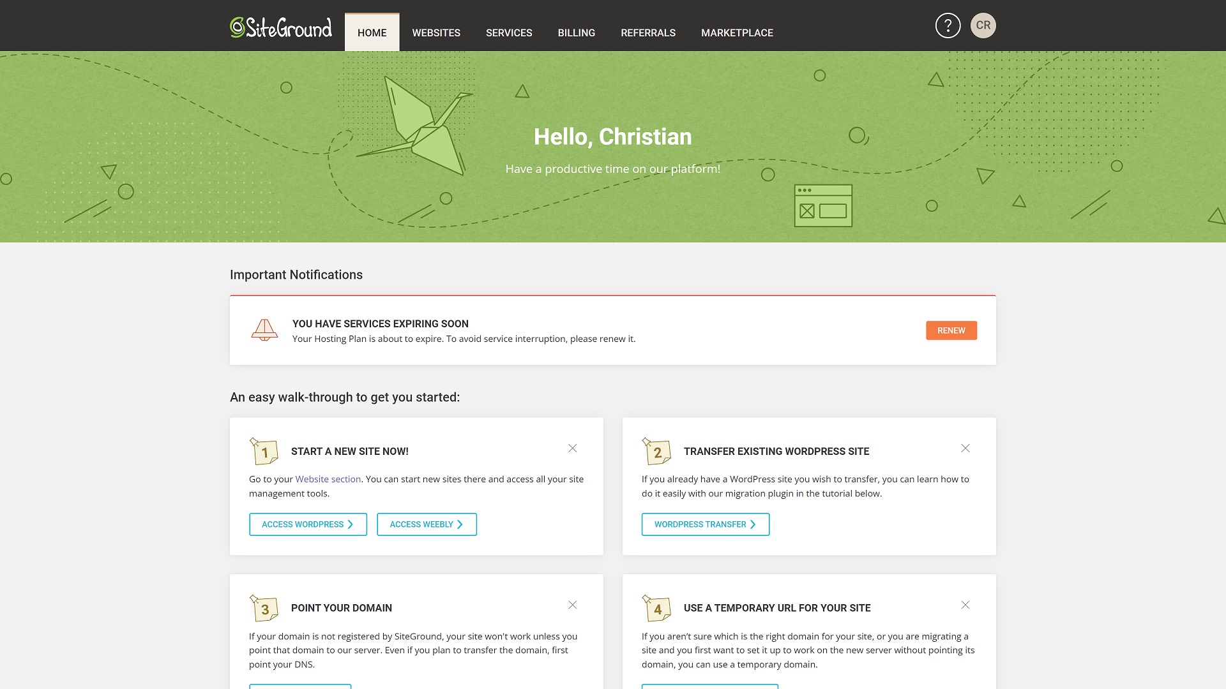Click 'YOU HAVE SERVICES EXPIRING SOON' text
This screenshot has height=689, width=1226.
381,324
